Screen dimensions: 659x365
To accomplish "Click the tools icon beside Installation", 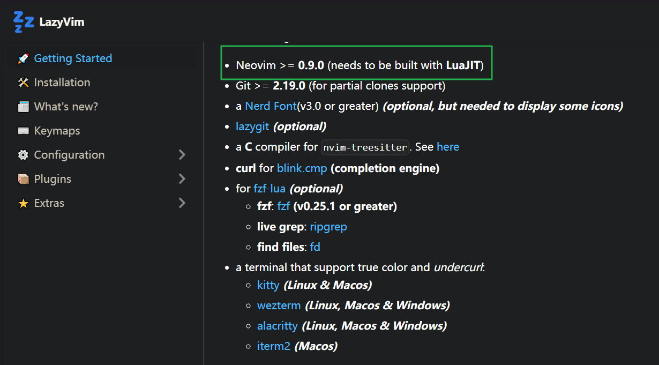I will coord(23,83).
